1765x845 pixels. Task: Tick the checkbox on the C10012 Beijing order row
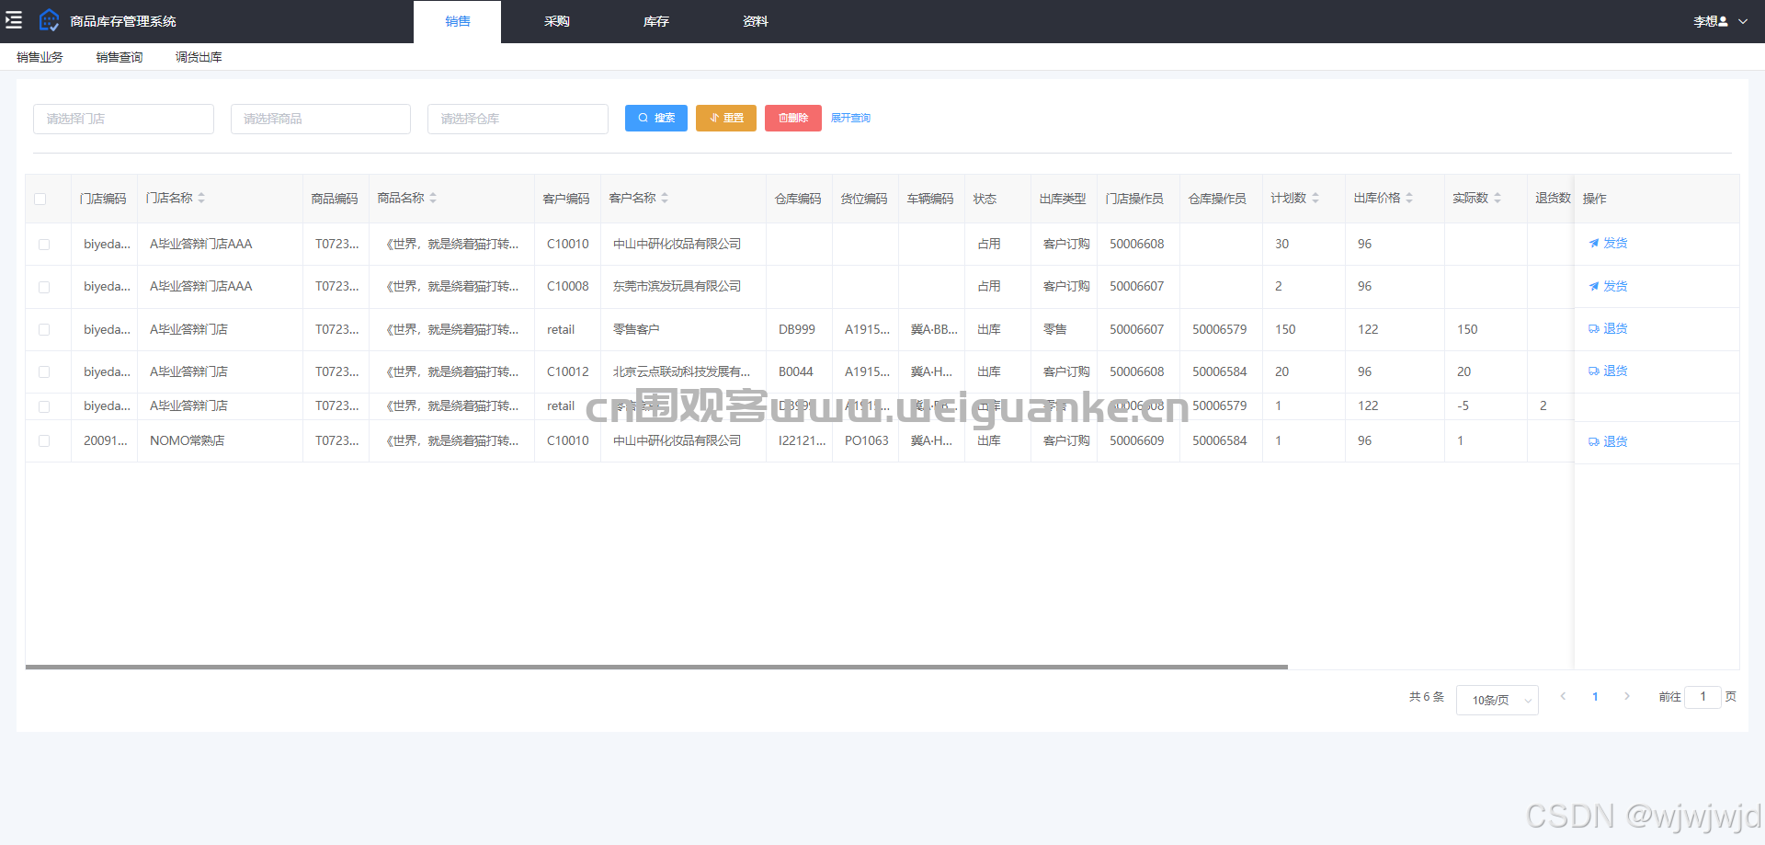pyautogui.click(x=44, y=371)
